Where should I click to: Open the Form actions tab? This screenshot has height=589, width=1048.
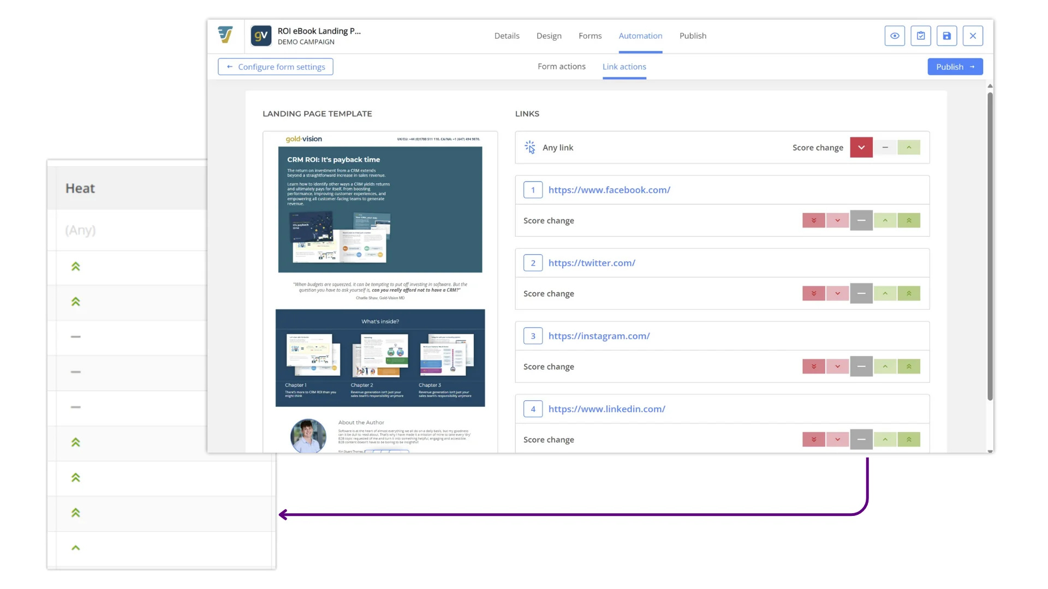point(561,67)
